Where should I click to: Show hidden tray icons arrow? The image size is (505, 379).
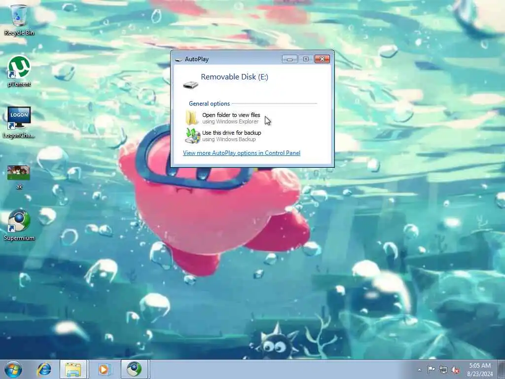419,370
